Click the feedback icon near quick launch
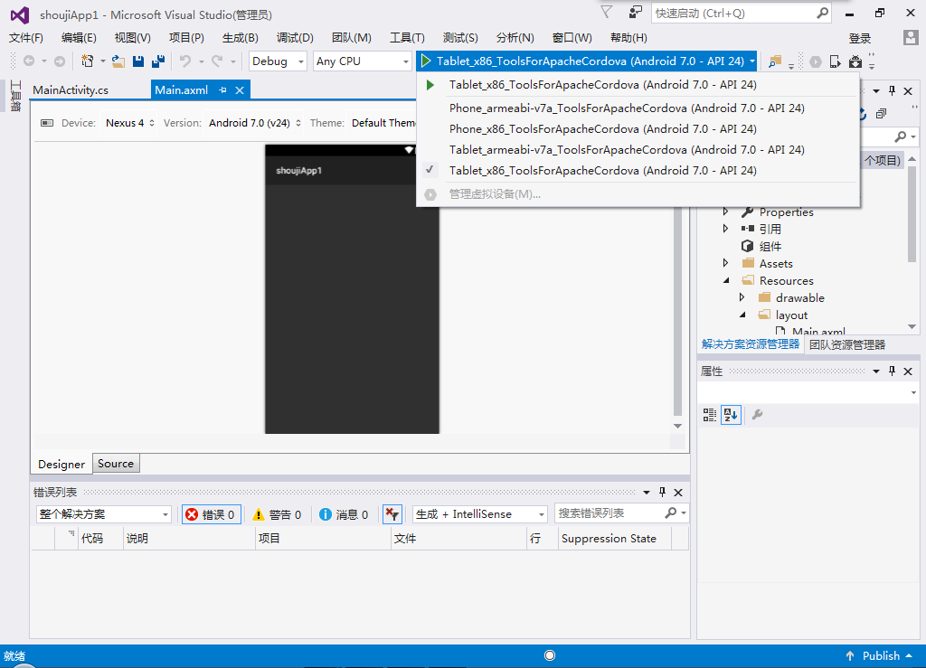Screen dimensions: 926x668 click(636, 13)
